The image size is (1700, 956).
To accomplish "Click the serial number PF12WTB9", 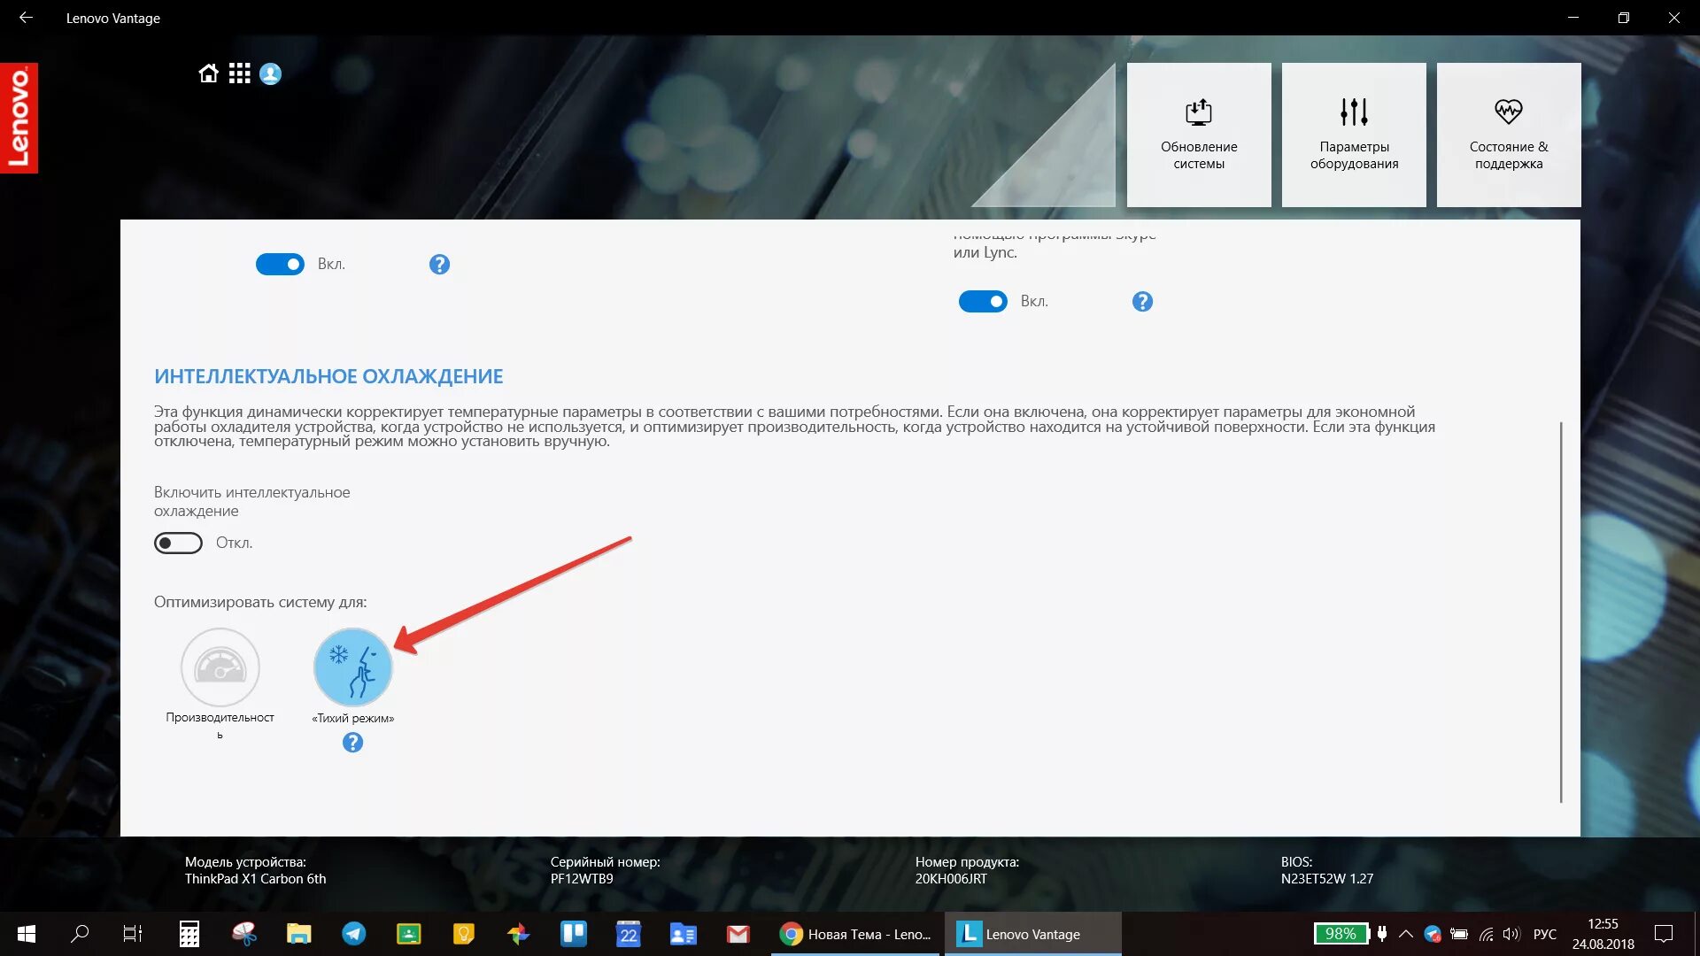I will tap(582, 879).
